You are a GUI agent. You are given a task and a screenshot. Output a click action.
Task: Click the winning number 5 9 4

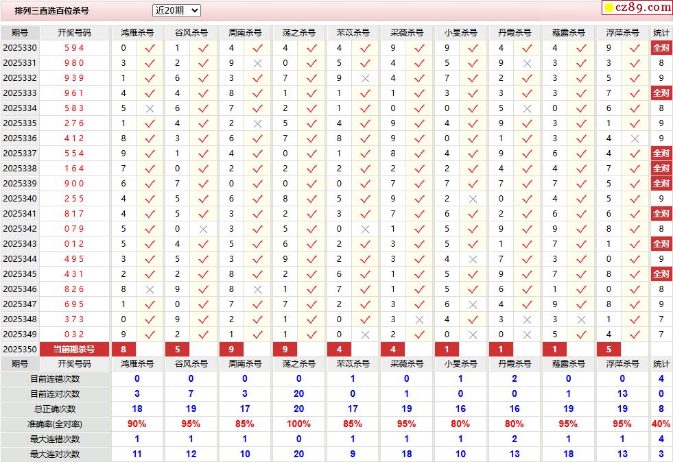pos(74,47)
